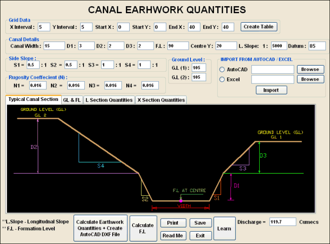Open the L Section Quantities tab
This screenshot has height=244, width=330.
pos(109,100)
